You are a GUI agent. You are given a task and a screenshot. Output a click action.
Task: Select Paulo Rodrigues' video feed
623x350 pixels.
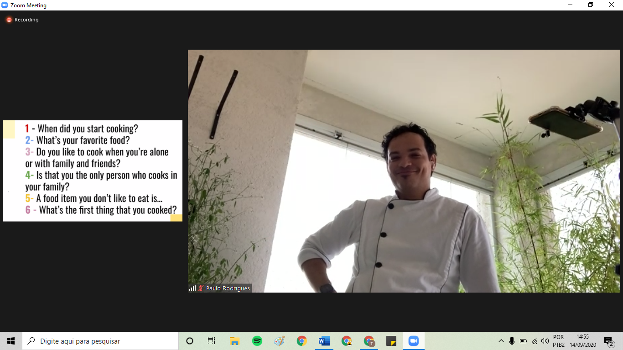(404, 171)
